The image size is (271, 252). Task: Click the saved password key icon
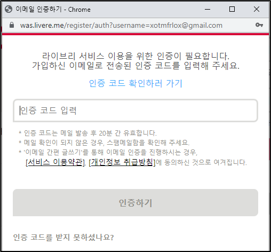click(259, 25)
